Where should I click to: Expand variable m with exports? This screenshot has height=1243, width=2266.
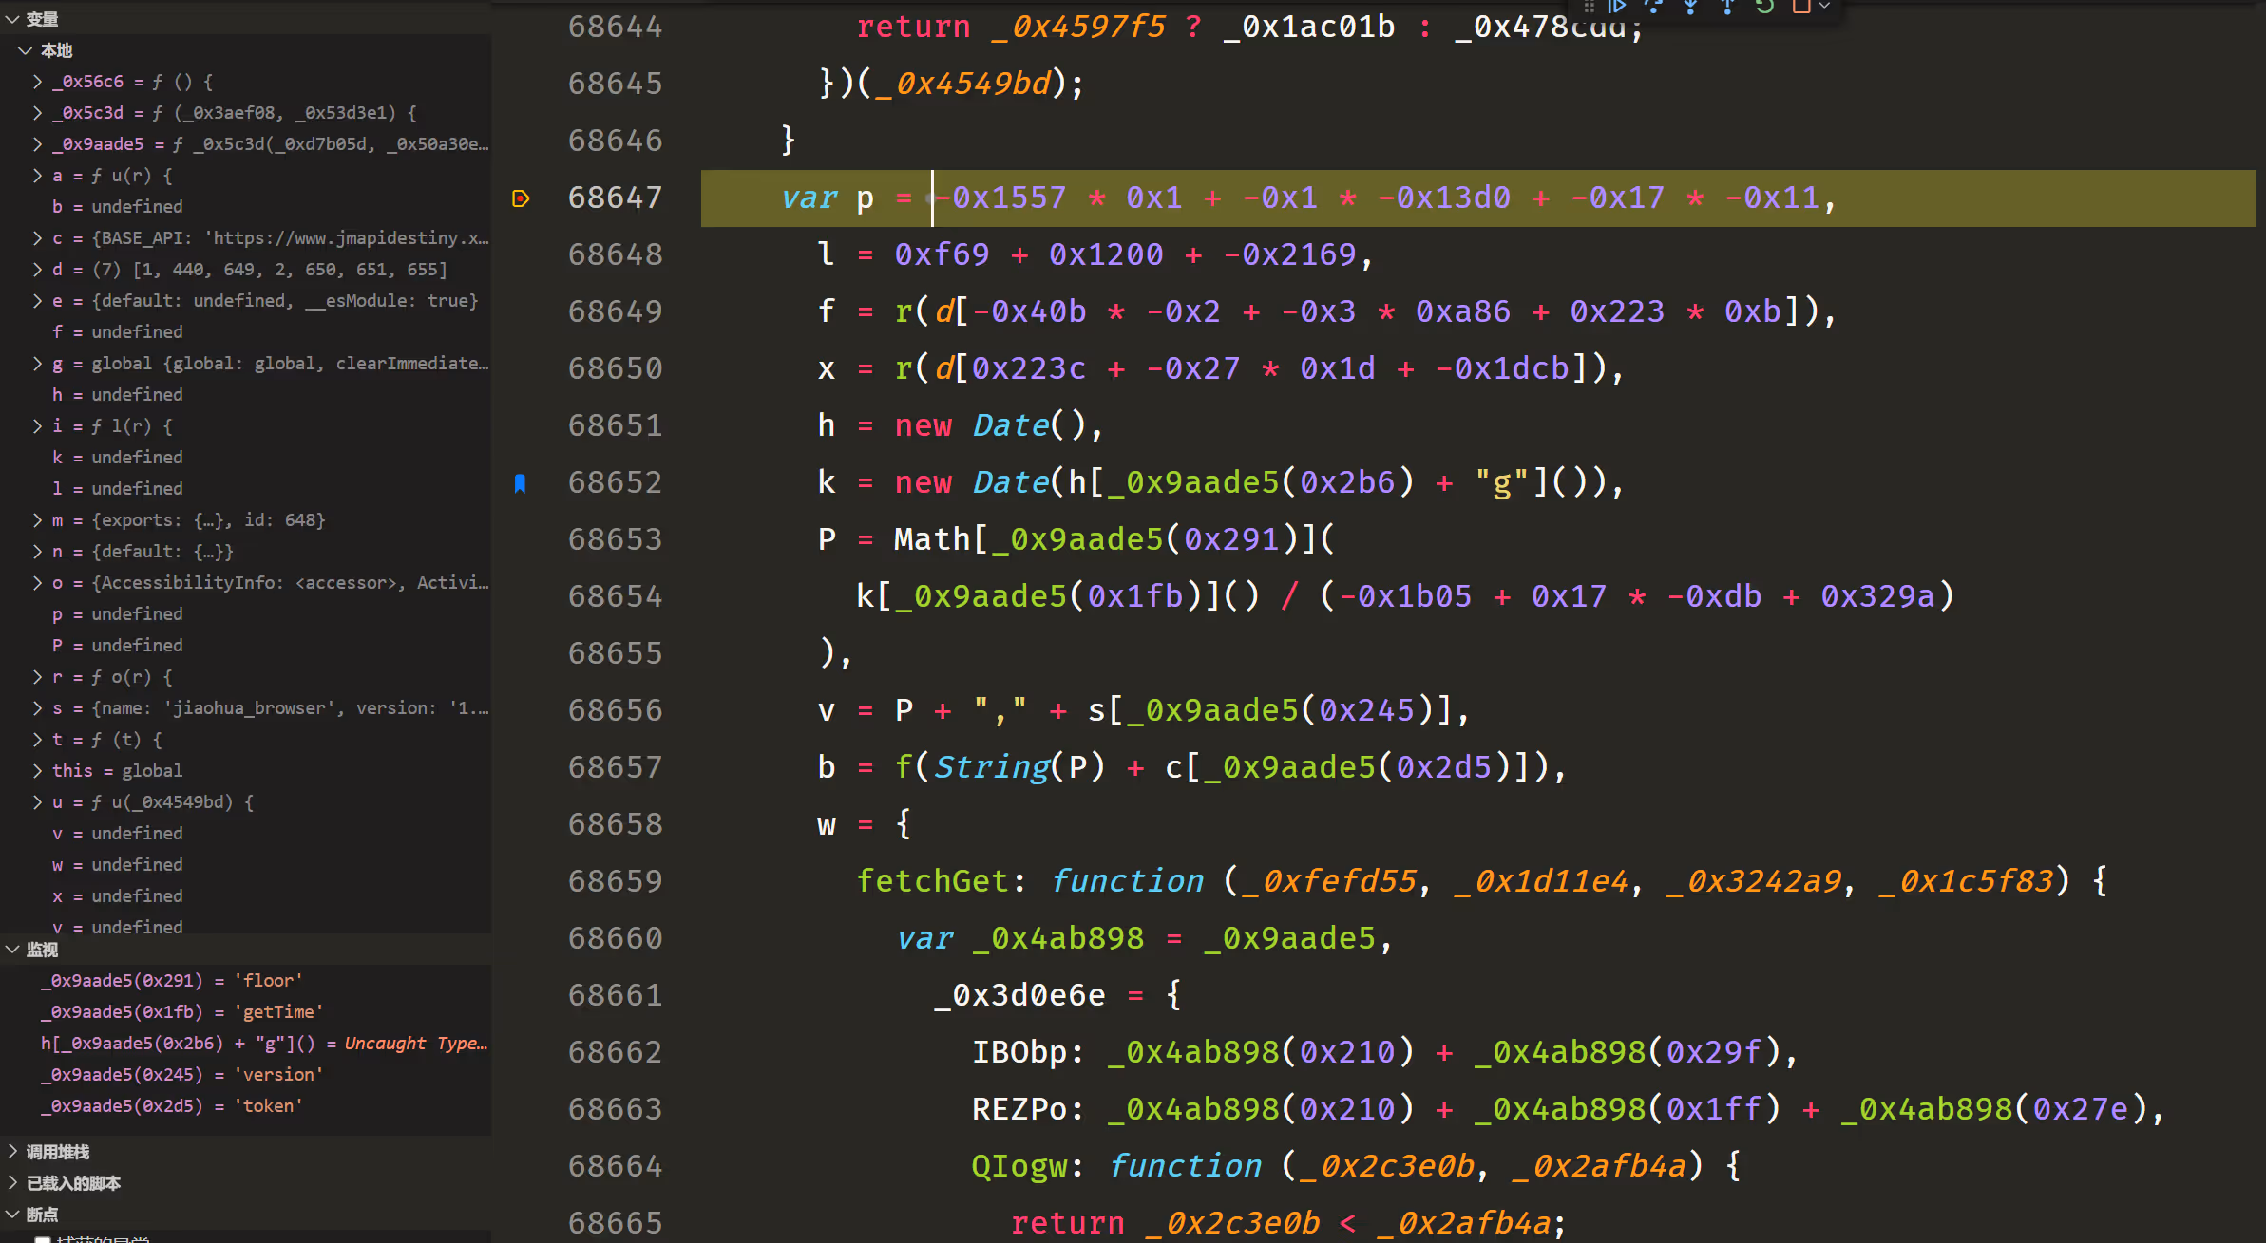click(37, 520)
